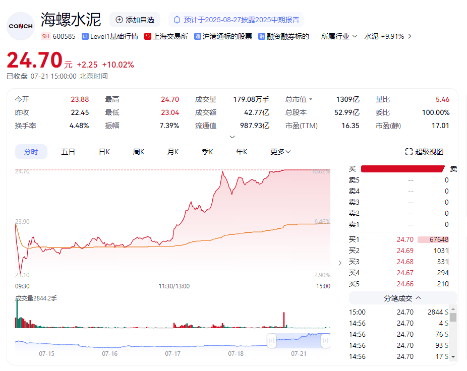This screenshot has width=467, height=371.
Task: Click the 买4 price 24.67
Action: coord(405,273)
